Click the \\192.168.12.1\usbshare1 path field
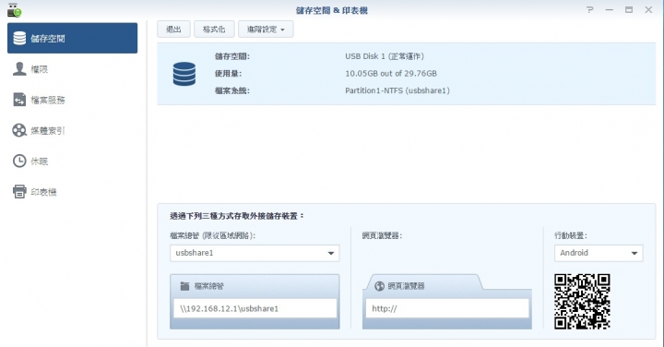This screenshot has height=347, width=664. pyautogui.click(x=255, y=308)
